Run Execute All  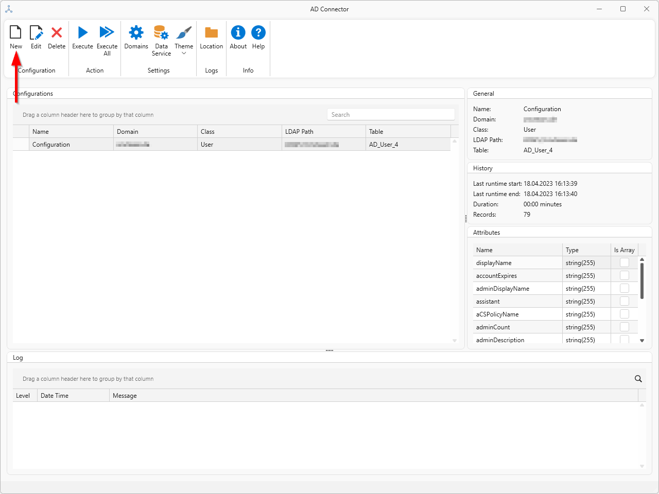coord(107,41)
